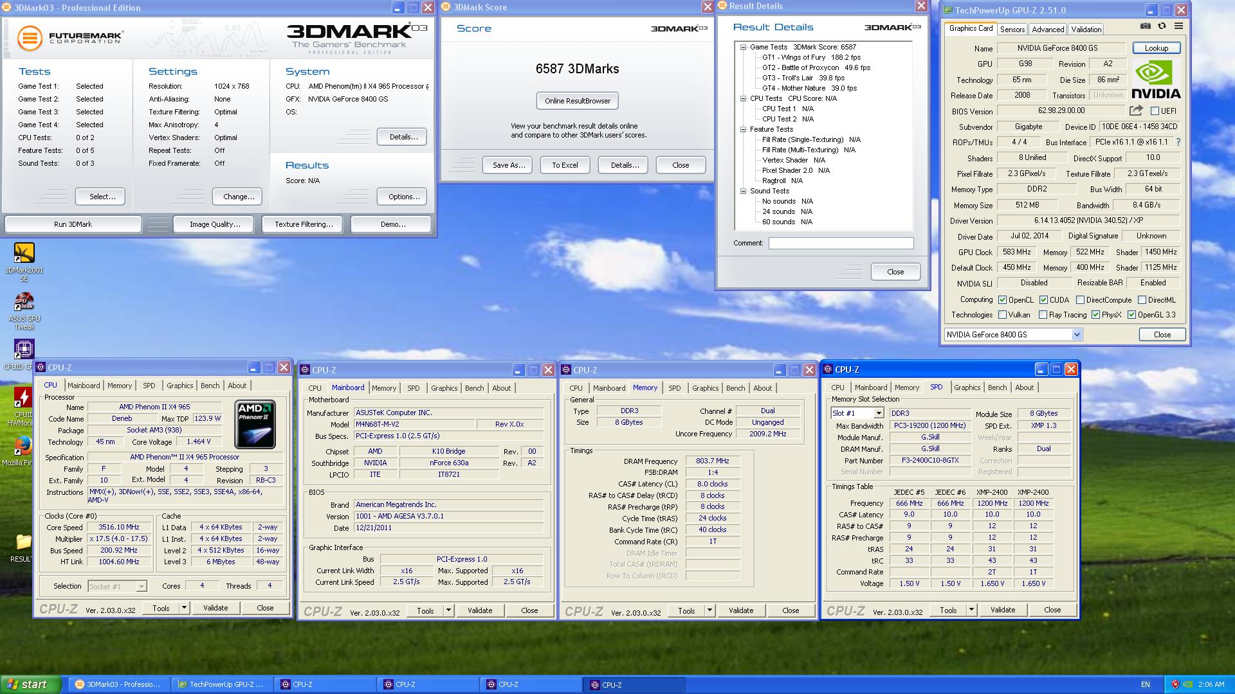
Task: Click the To Excel button
Action: tap(565, 165)
